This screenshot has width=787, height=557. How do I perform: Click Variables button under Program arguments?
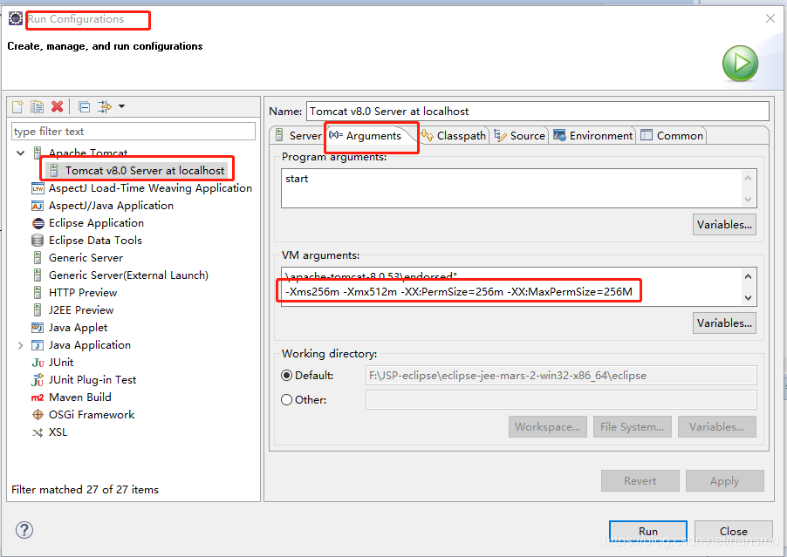(x=724, y=225)
